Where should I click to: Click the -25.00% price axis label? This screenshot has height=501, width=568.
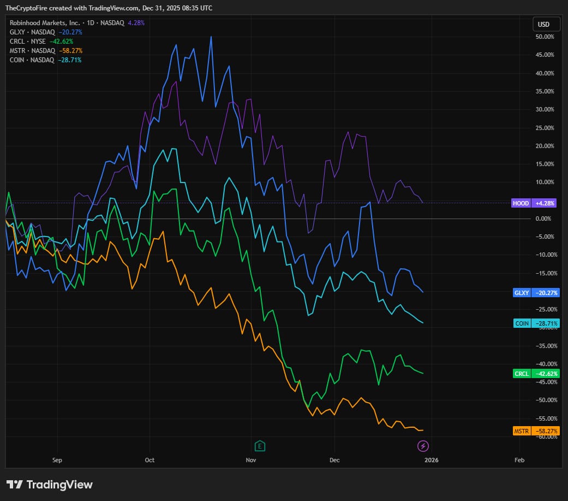tap(547, 309)
